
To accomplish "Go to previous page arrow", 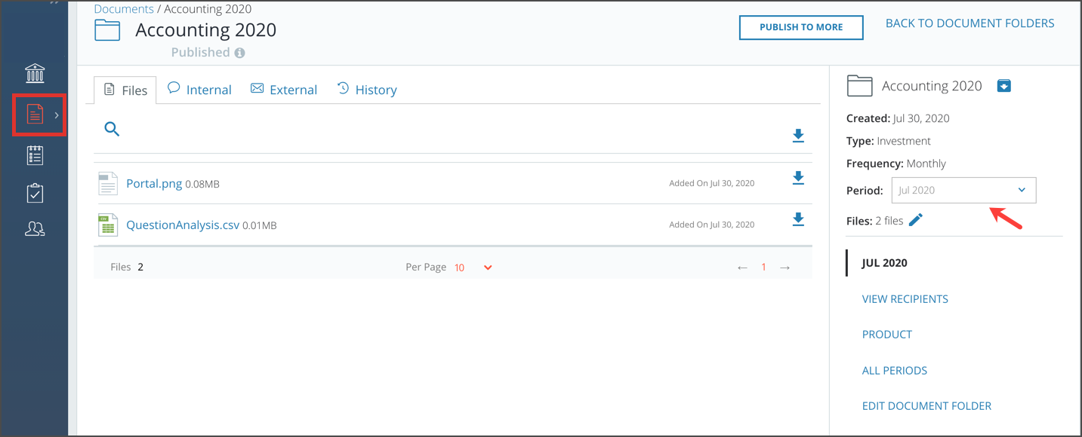I will (x=742, y=267).
